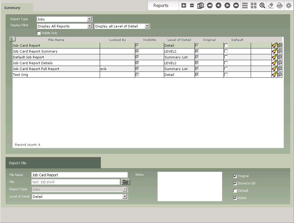This screenshot has width=294, height=223.
Task: Launch Default Job Report with rocket icon
Action: 274,57
